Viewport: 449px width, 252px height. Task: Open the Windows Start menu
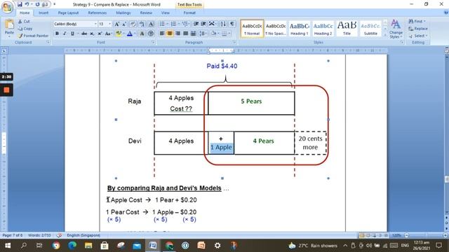point(8,246)
